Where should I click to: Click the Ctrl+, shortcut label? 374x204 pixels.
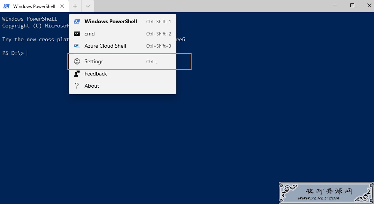tap(152, 62)
